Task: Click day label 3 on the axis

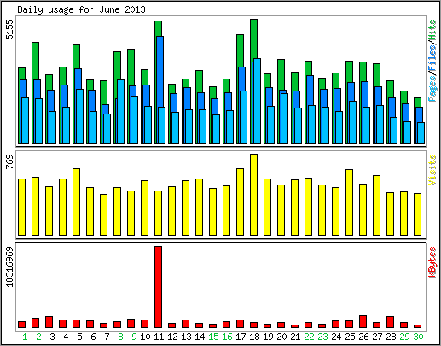Action: pyautogui.click(x=52, y=337)
